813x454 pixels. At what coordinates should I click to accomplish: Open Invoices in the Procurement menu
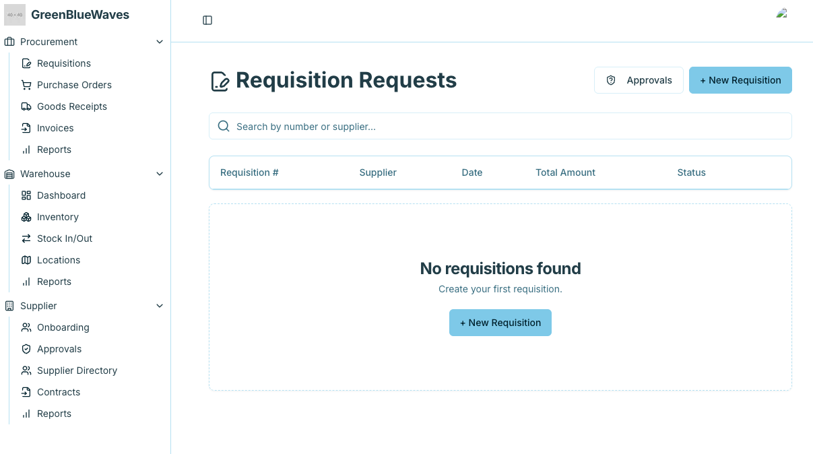pyautogui.click(x=55, y=128)
